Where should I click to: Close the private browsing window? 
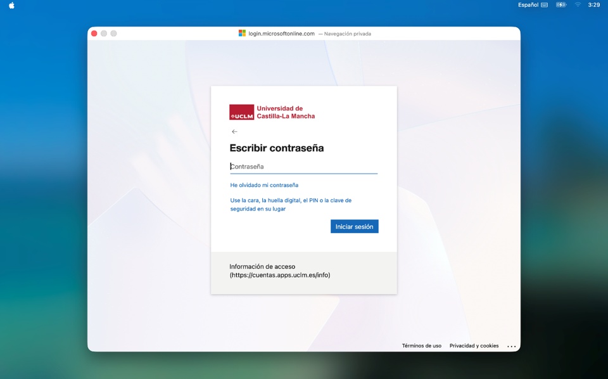94,34
